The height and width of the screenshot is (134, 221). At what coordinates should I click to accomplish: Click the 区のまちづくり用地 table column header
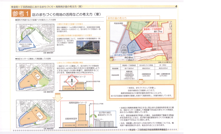click(146, 65)
